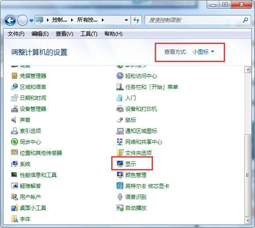Image resolution: width=255 pixels, height=228 pixels.
Task: Expand the 小图标 view-by dropdown
Action: tap(203, 52)
